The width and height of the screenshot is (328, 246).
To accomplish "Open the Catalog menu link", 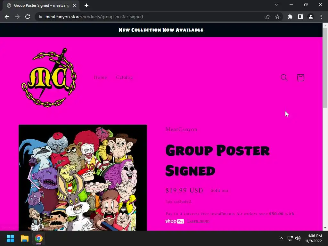I will point(124,78).
